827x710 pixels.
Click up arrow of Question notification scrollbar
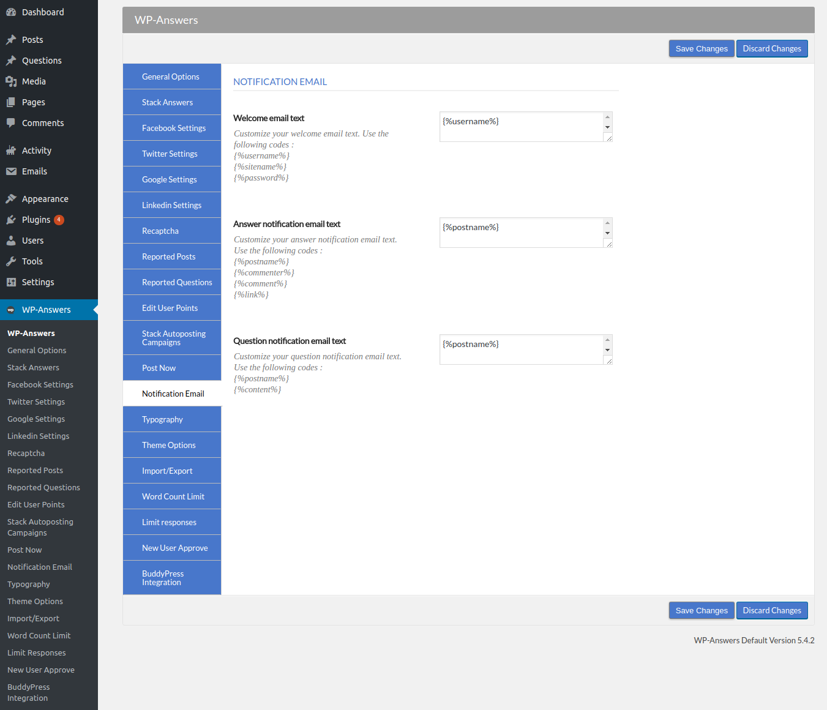point(607,340)
